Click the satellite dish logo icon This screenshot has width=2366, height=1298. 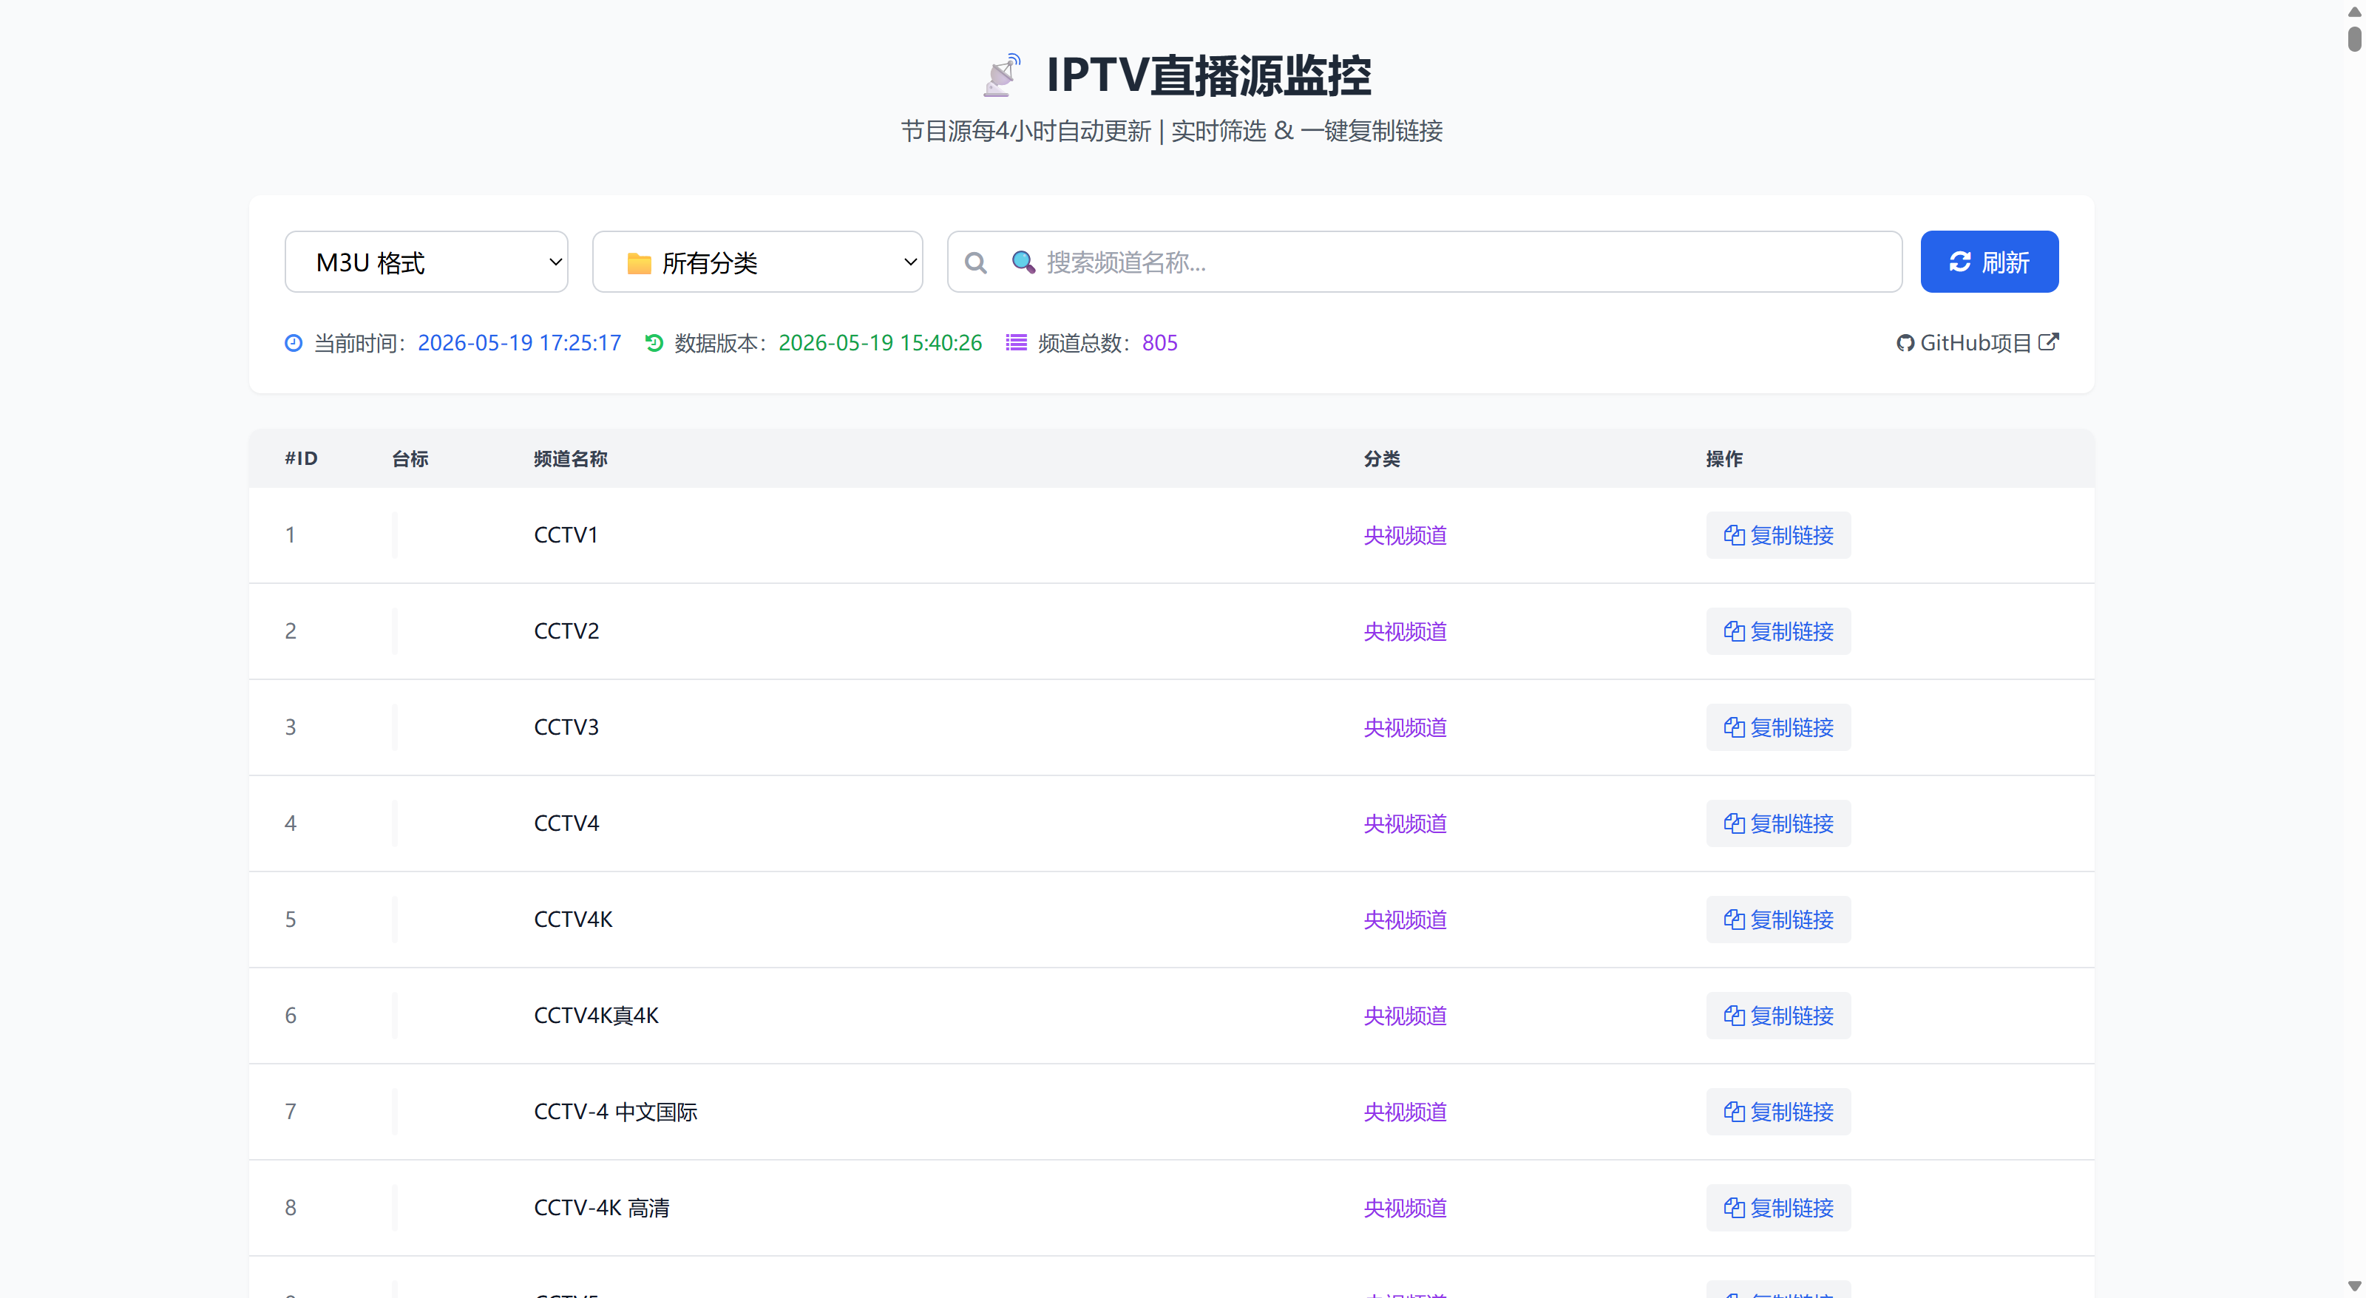point(1001,75)
